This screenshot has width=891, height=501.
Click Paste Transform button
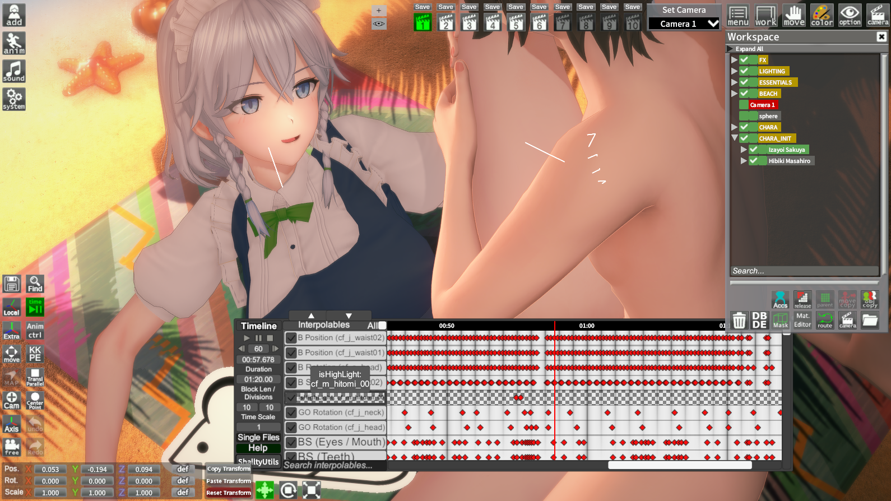pos(229,481)
